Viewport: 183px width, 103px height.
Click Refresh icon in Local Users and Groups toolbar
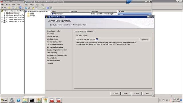40,8
